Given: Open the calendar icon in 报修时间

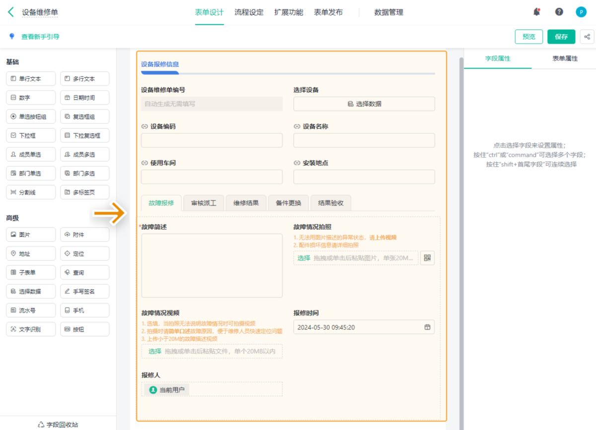Looking at the screenshot, I should click(427, 327).
